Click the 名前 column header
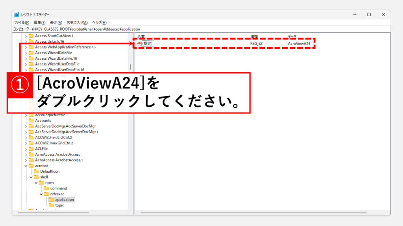Image resolution: width=403 pixels, height=226 pixels. 141,36
